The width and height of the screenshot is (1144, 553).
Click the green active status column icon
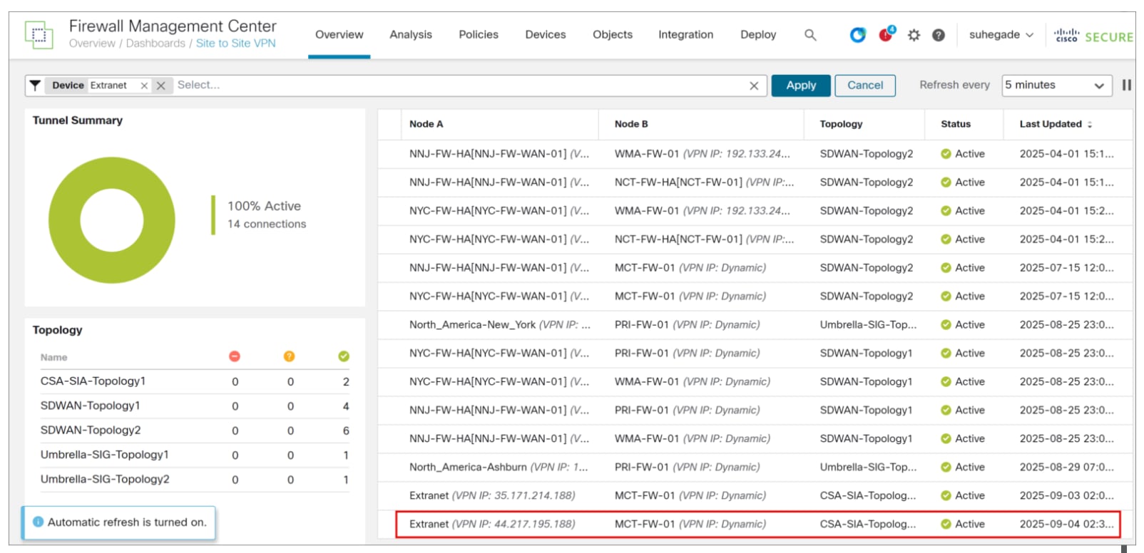344,356
